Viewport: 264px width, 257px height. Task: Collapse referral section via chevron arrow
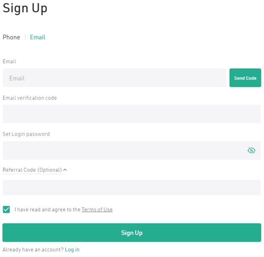pyautogui.click(x=65, y=170)
